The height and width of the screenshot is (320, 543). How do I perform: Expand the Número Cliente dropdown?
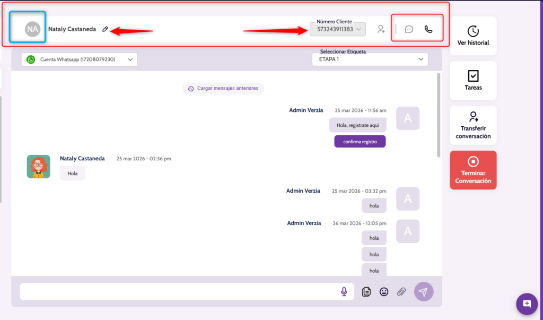[x=338, y=29]
